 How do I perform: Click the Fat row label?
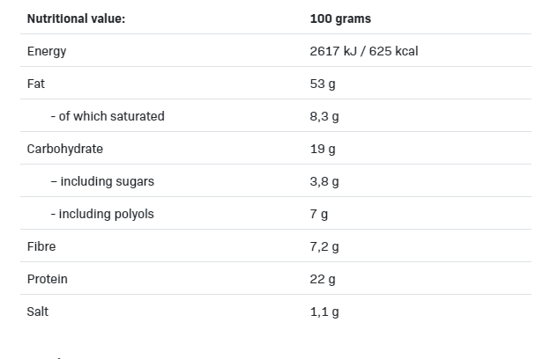[x=36, y=84]
